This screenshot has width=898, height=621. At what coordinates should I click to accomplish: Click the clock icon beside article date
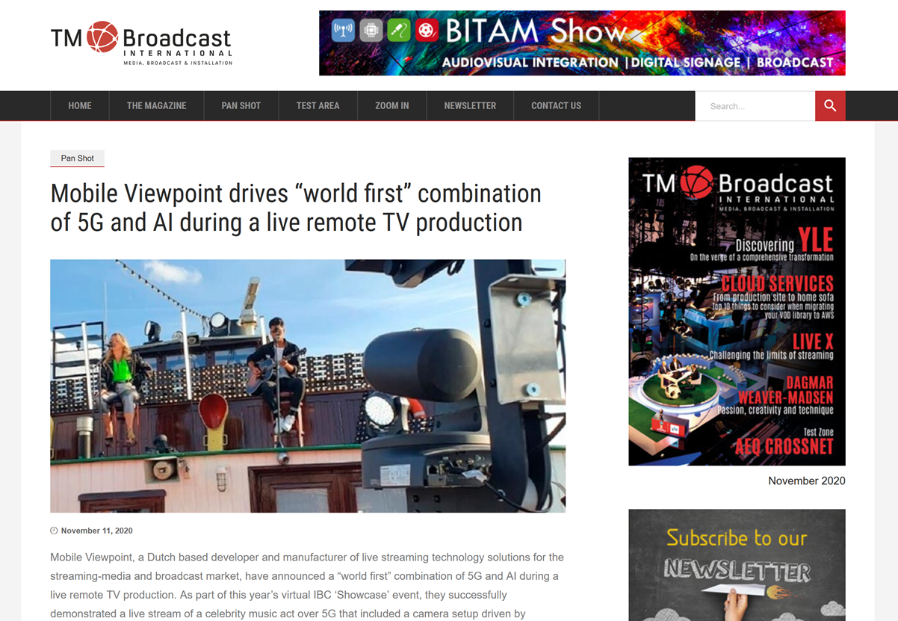[x=54, y=531]
